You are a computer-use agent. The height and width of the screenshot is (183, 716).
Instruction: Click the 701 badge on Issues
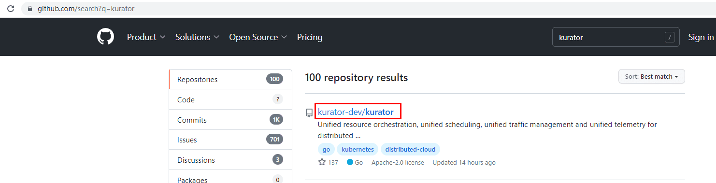click(x=274, y=140)
